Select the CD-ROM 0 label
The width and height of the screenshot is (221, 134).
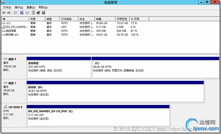[15, 107]
